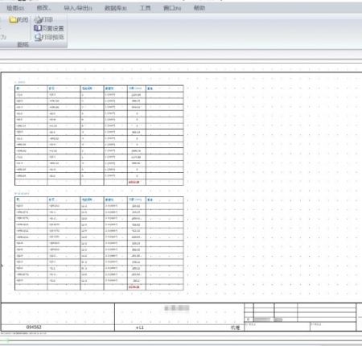362x346 pixels.
Task: Open the 窗口 menu
Action: coord(172,8)
